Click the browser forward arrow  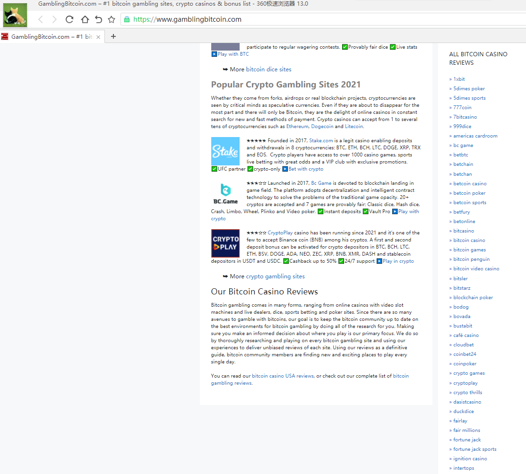54,19
